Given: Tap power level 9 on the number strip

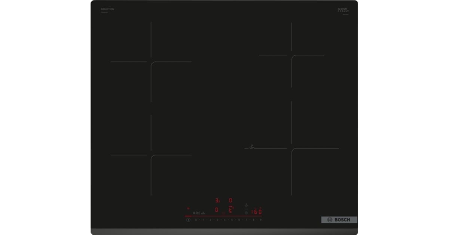Looking at the screenshot, I should click(x=260, y=220).
